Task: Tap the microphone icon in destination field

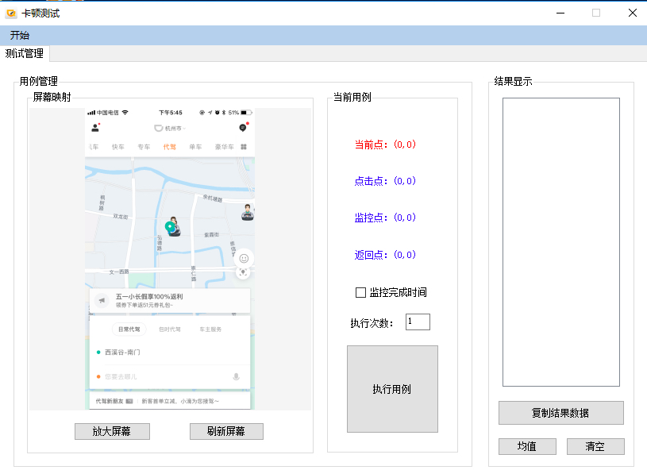Action: (x=236, y=376)
